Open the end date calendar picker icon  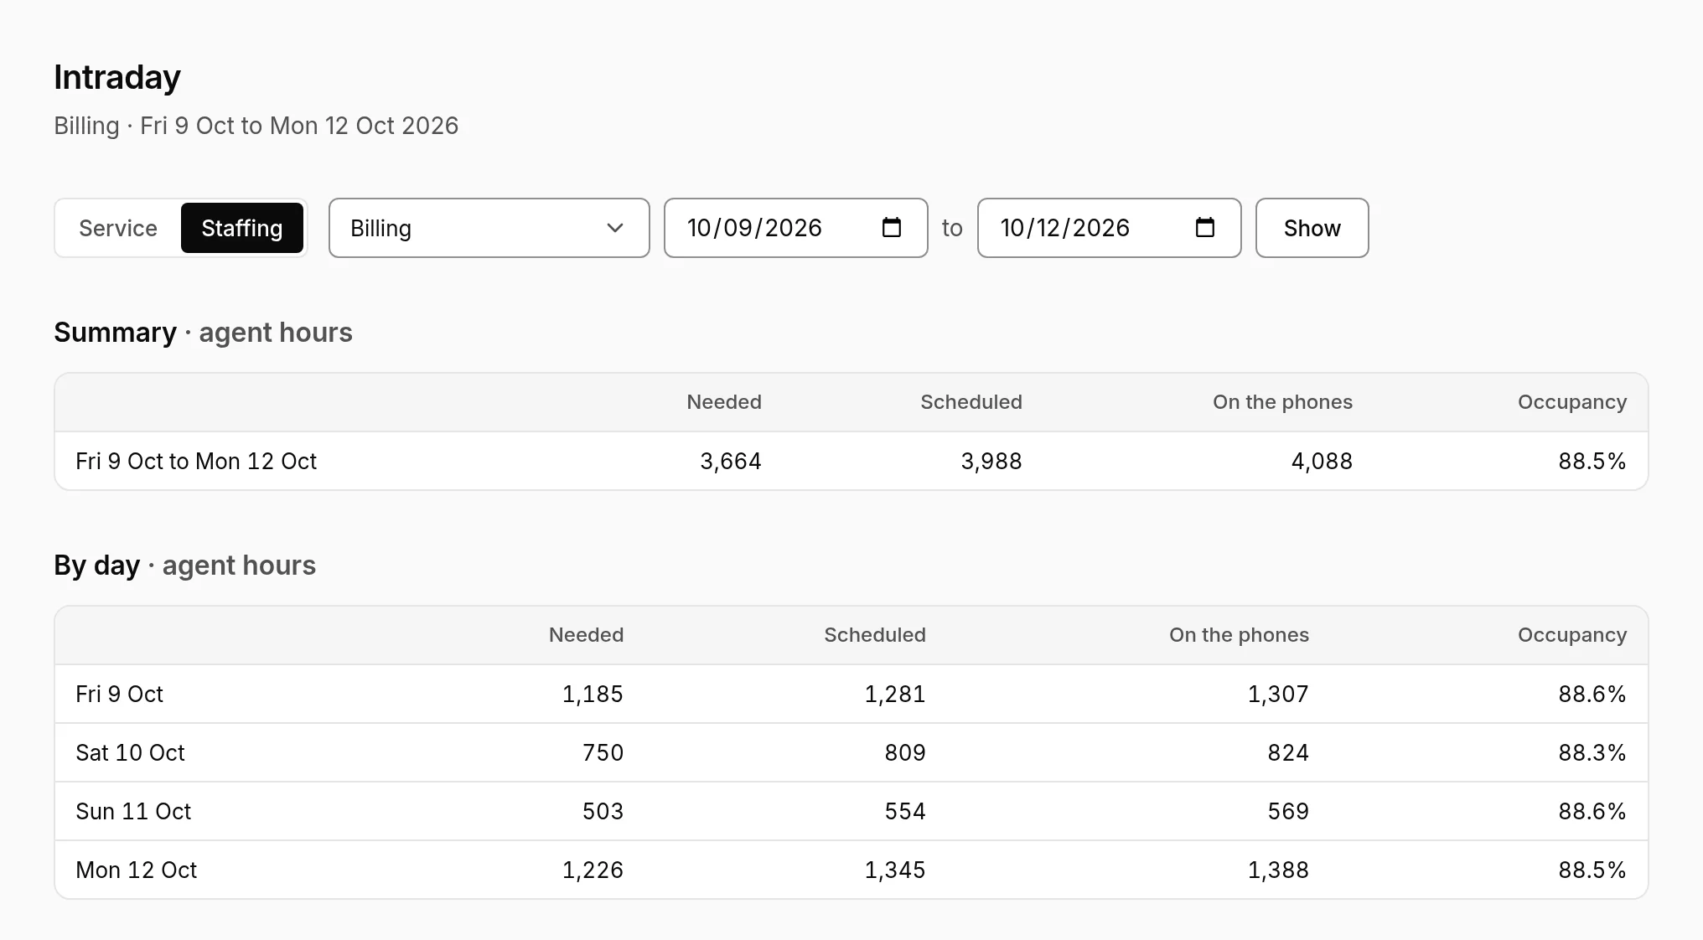tap(1205, 227)
